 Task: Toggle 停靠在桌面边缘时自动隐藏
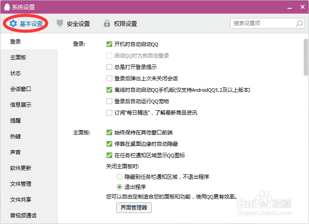click(x=109, y=144)
